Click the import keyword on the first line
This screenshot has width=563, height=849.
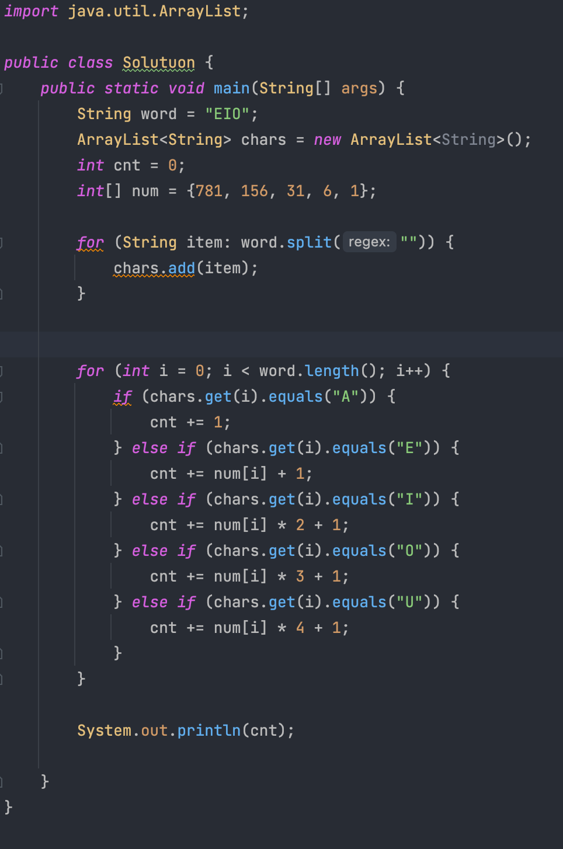click(31, 11)
